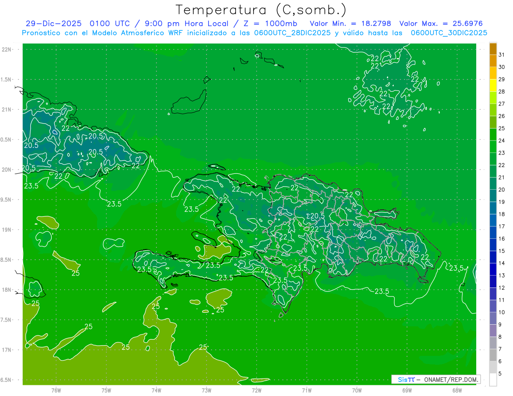Viewport: 513px width, 396px height.
Task: Click the "21N" latitude axis label
Action: 7,110
